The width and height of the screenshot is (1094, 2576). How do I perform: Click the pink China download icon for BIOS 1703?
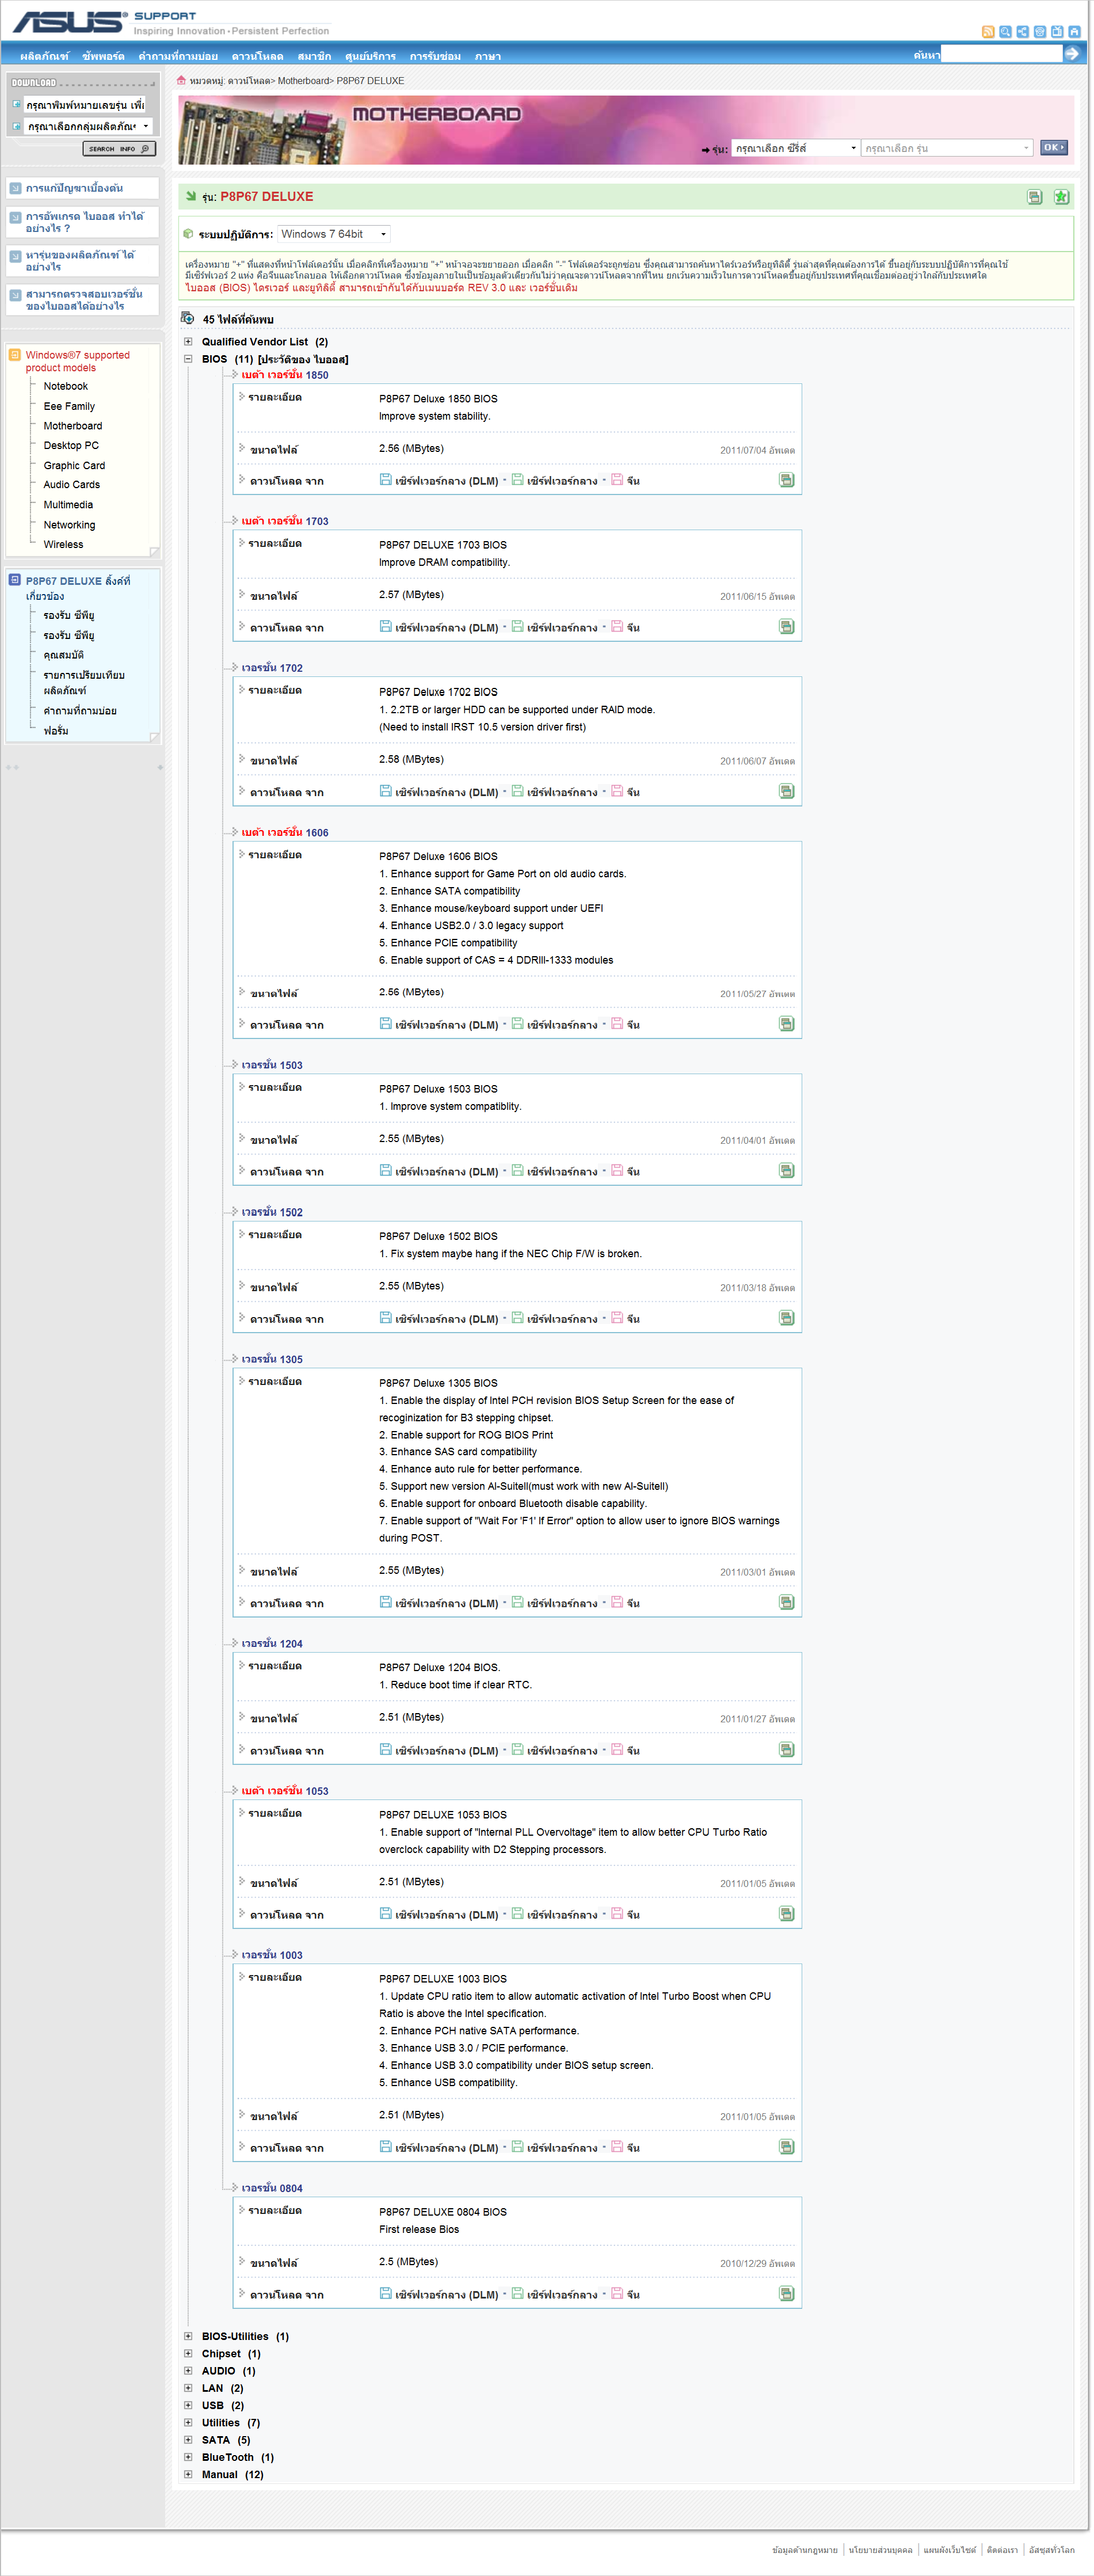pyautogui.click(x=617, y=627)
